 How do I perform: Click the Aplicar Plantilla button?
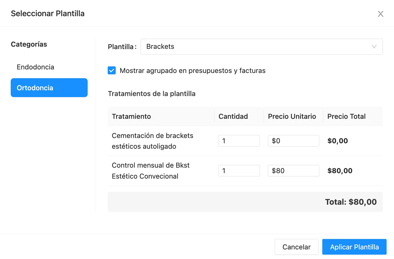(354, 247)
